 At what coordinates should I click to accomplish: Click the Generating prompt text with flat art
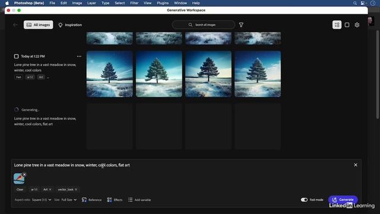45,121
